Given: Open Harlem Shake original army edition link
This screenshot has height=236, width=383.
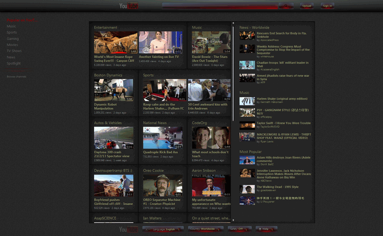Looking at the screenshot, I should point(282,99).
